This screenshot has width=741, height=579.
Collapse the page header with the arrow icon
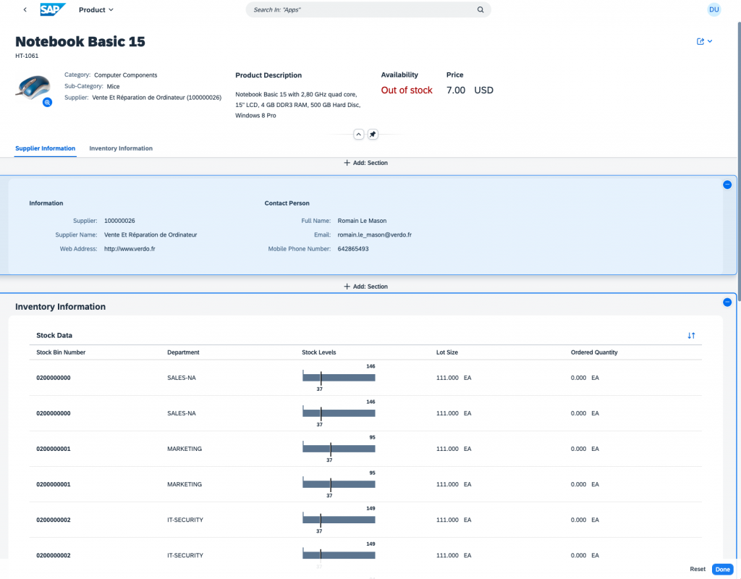[358, 134]
